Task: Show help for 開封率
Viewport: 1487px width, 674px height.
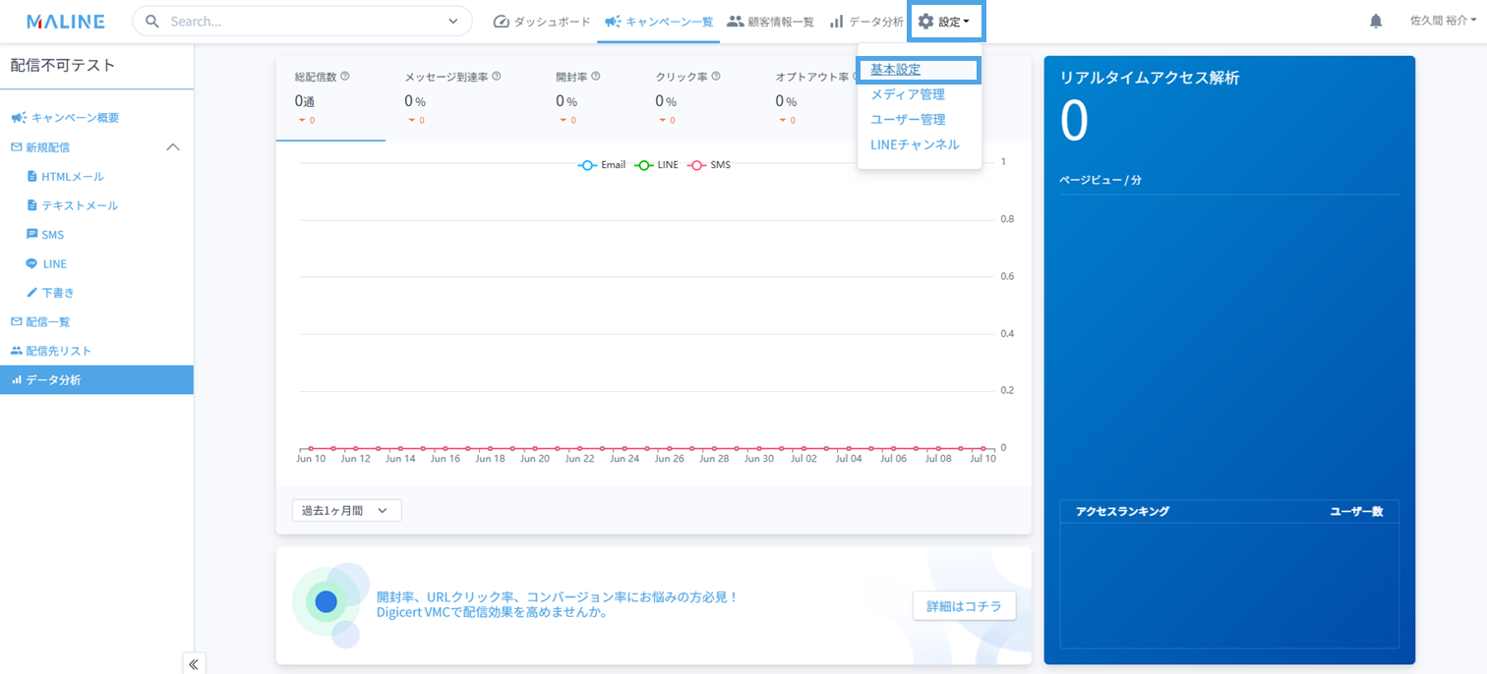Action: (596, 77)
